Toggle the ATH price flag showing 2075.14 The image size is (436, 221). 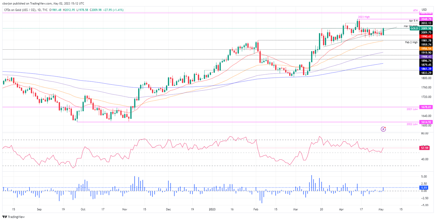[x=426, y=13]
